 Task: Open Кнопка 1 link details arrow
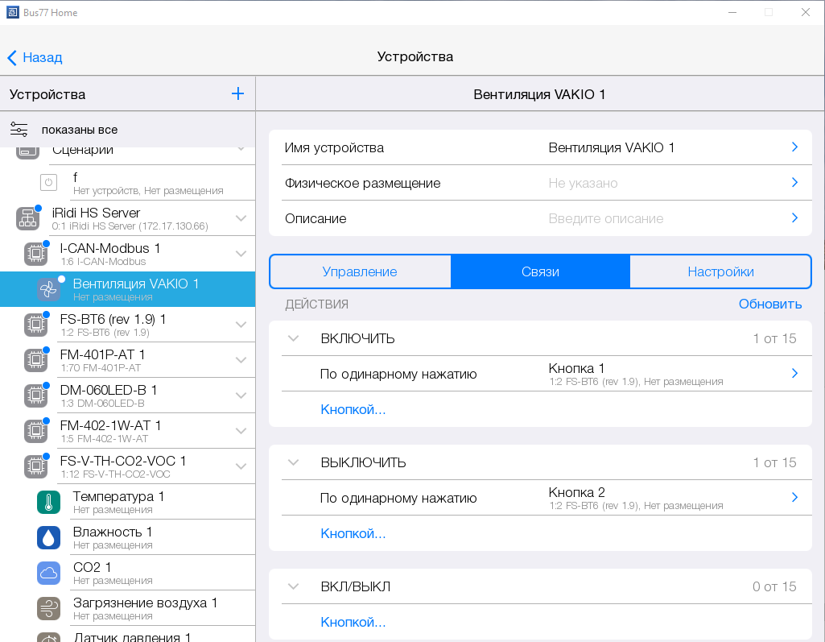pos(794,374)
